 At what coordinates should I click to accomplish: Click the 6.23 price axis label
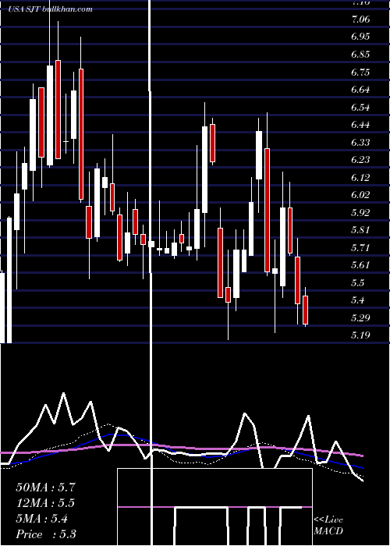pyautogui.click(x=360, y=159)
